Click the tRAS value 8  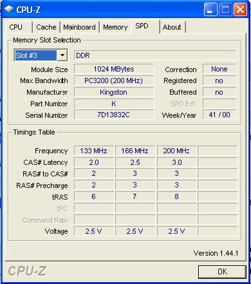176,196
